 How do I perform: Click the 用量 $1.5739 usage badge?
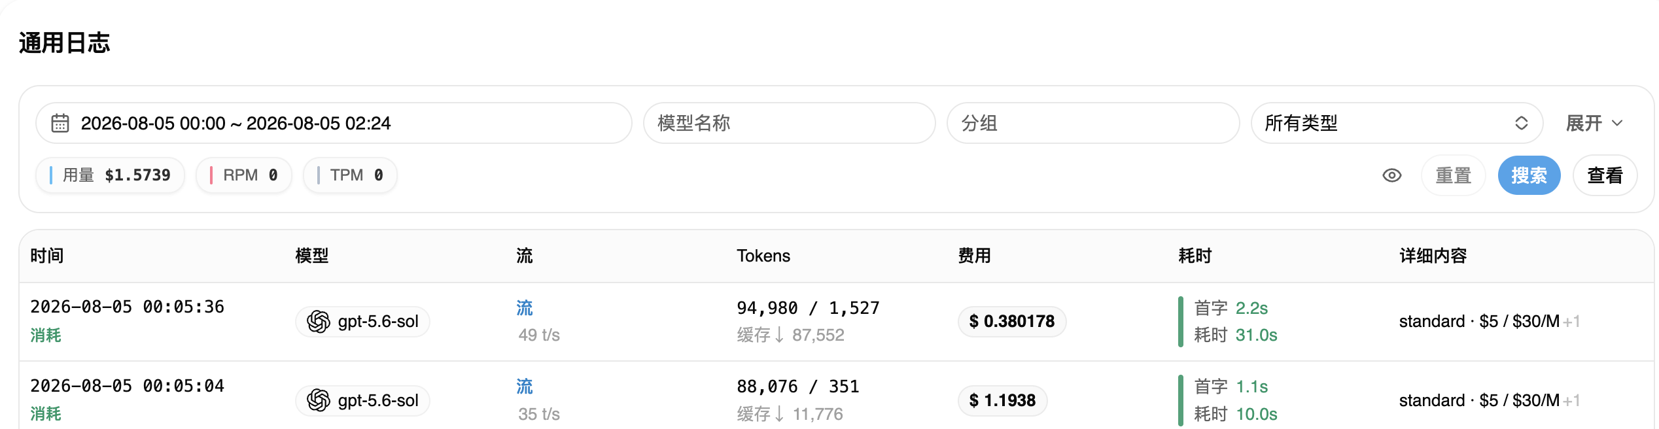click(110, 175)
